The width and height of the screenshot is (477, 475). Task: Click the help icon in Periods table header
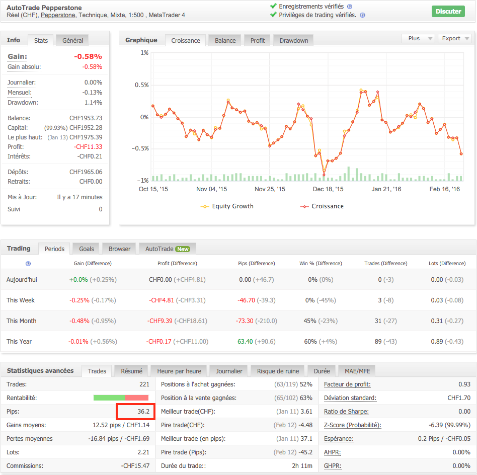(28, 263)
